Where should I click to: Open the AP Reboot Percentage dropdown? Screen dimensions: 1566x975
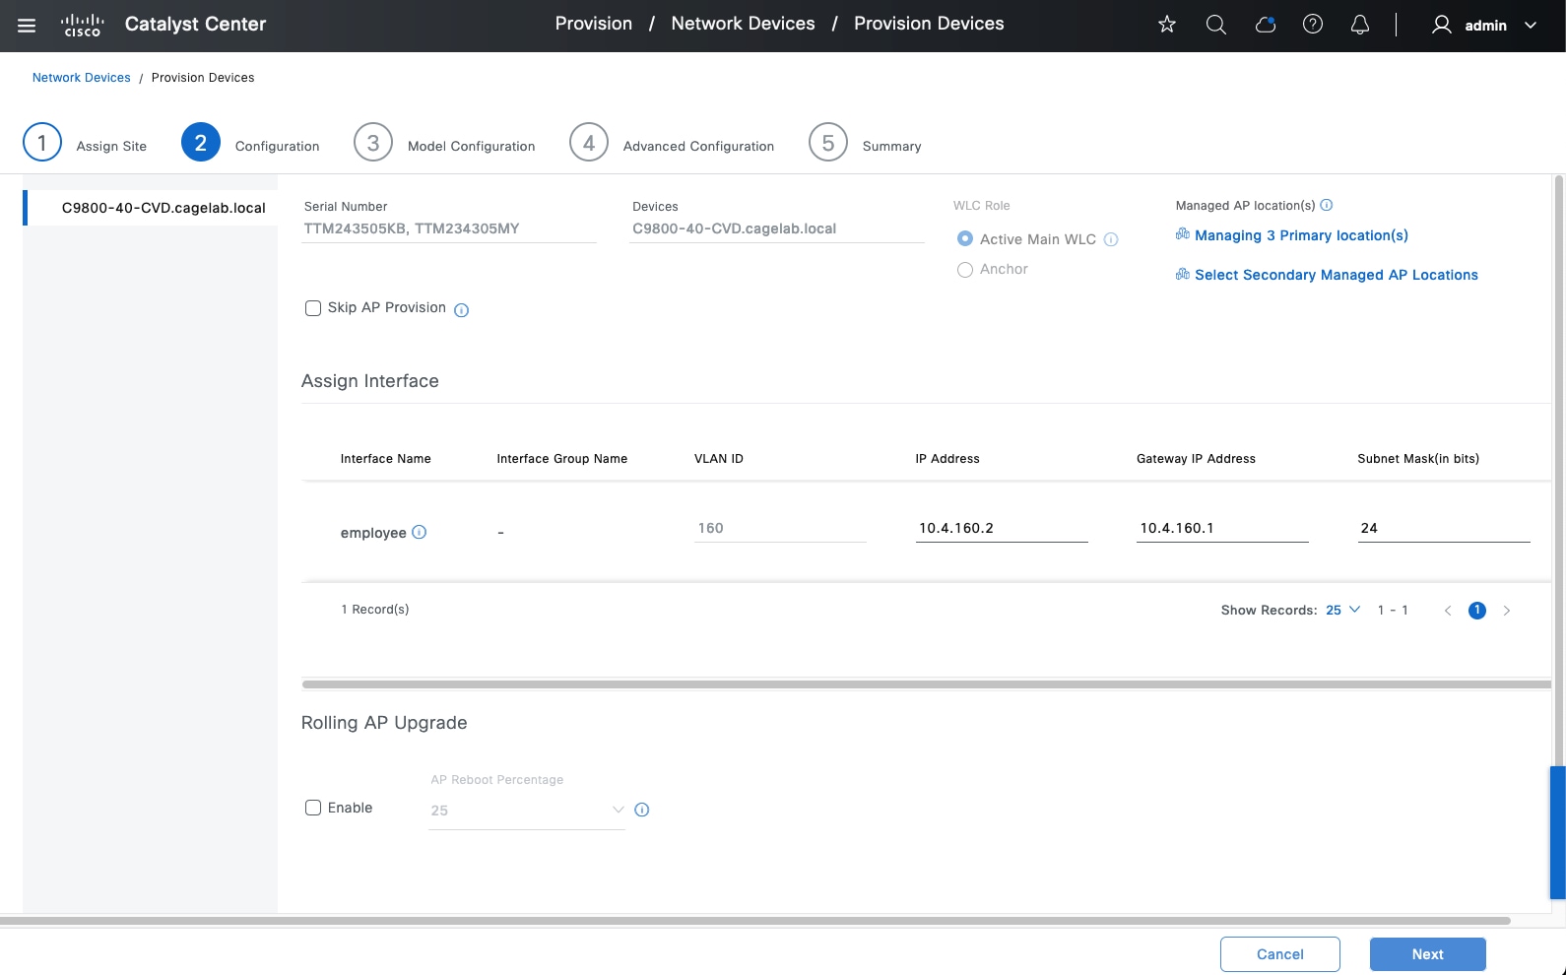point(526,810)
